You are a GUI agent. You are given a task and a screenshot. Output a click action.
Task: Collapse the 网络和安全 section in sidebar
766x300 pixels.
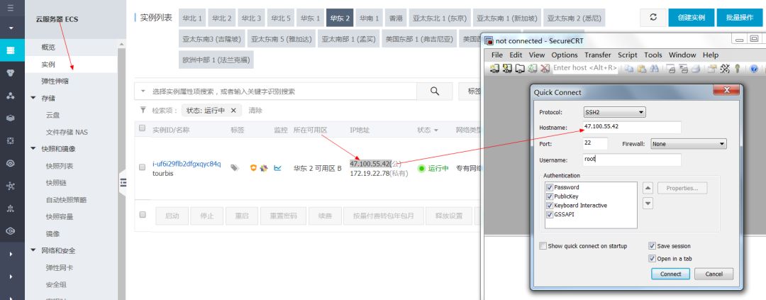[33, 250]
